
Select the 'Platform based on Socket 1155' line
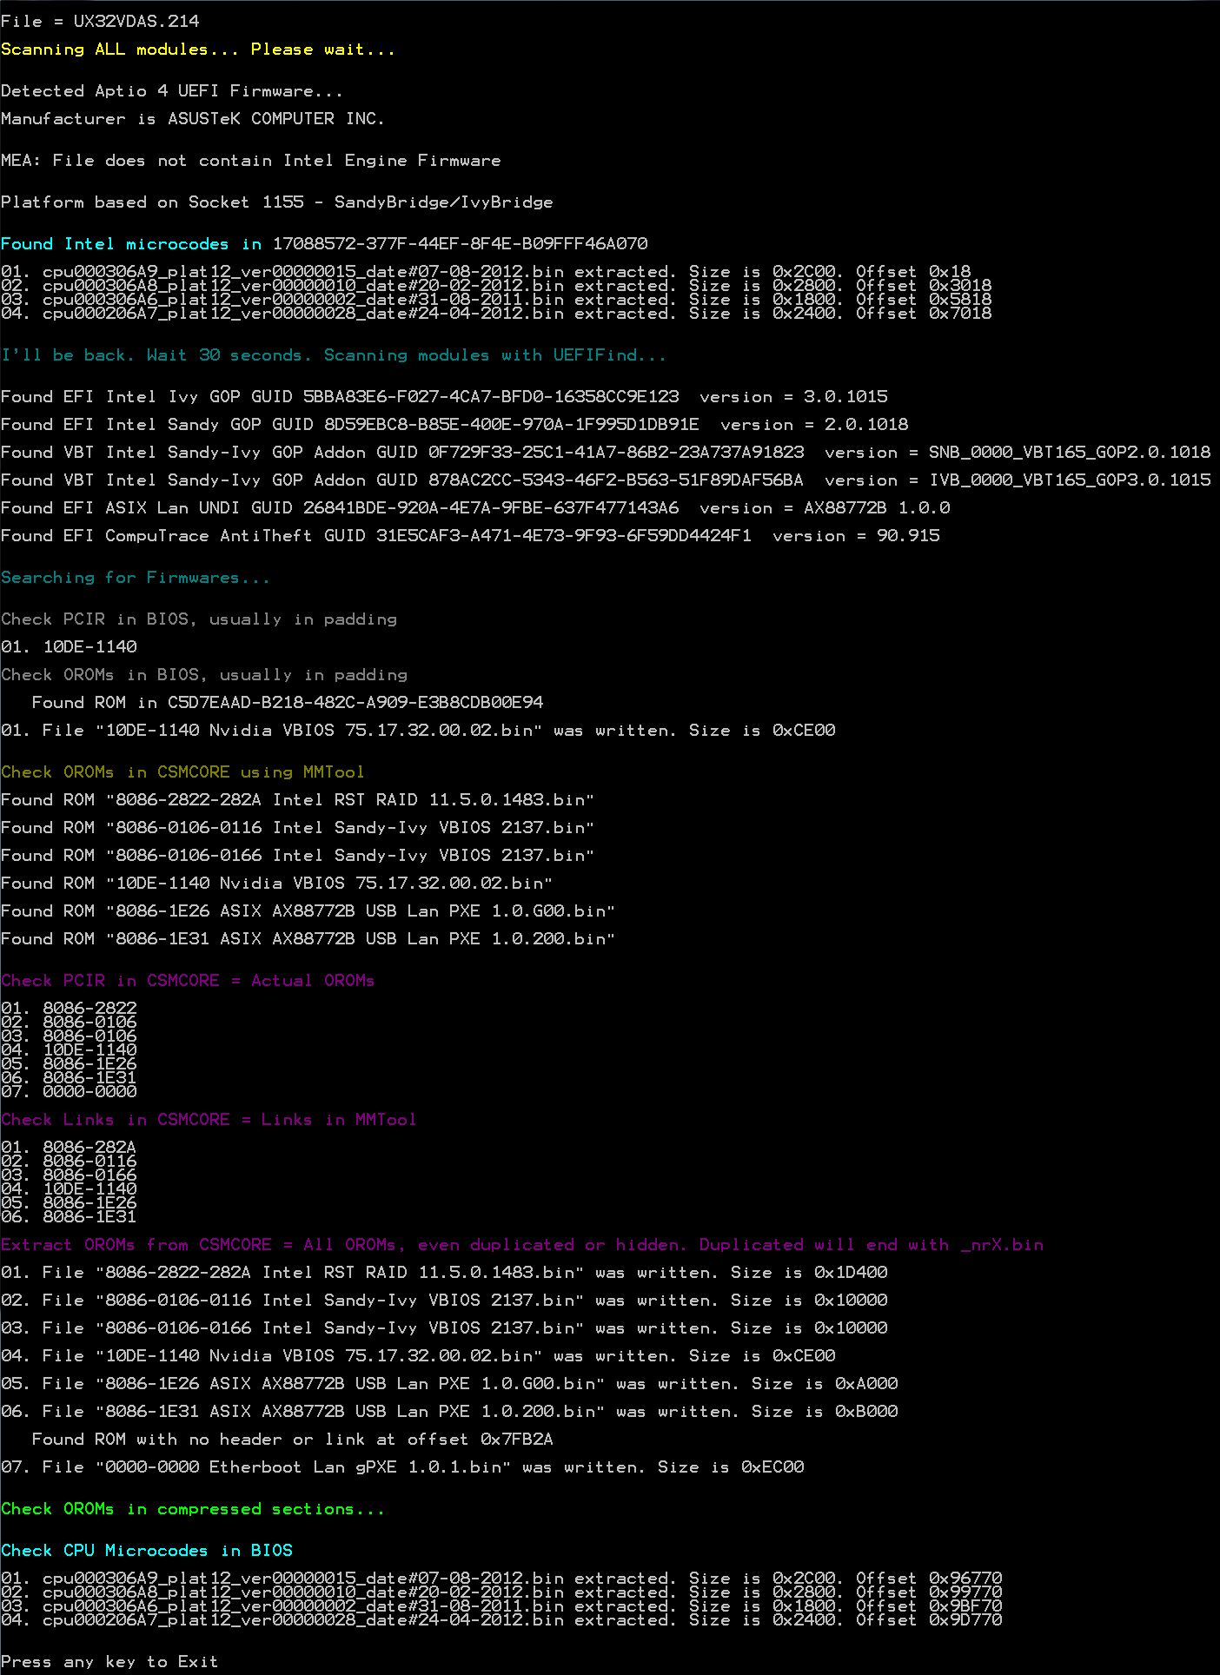pyautogui.click(x=277, y=202)
